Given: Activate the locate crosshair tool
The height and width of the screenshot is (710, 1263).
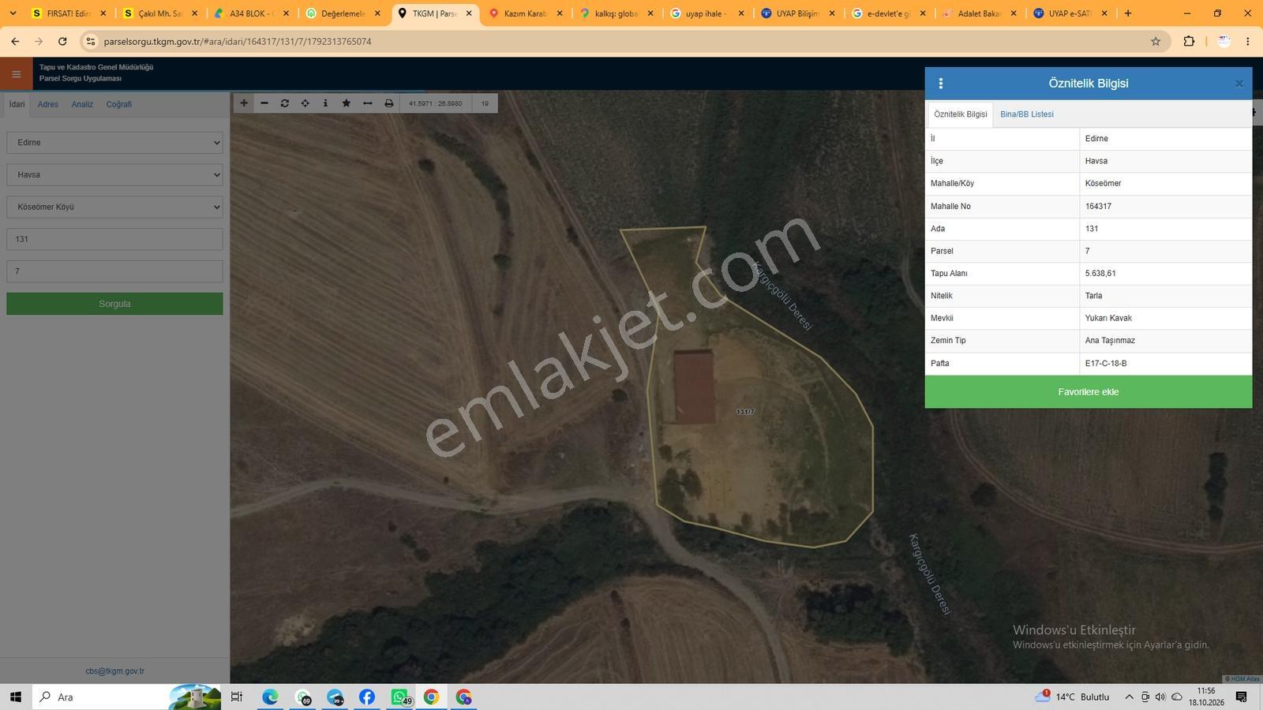Looking at the screenshot, I should coord(305,103).
